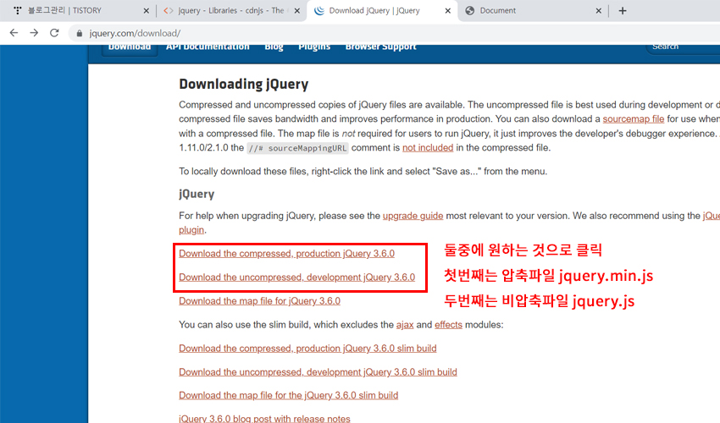This screenshot has height=423, width=720.
Task: Open the effects modules link
Action: pos(448,325)
